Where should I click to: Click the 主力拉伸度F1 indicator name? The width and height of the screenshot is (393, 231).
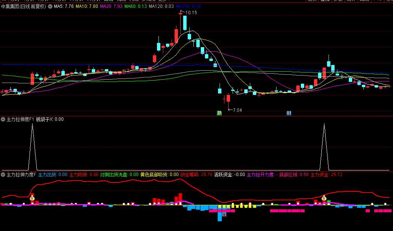(20, 119)
